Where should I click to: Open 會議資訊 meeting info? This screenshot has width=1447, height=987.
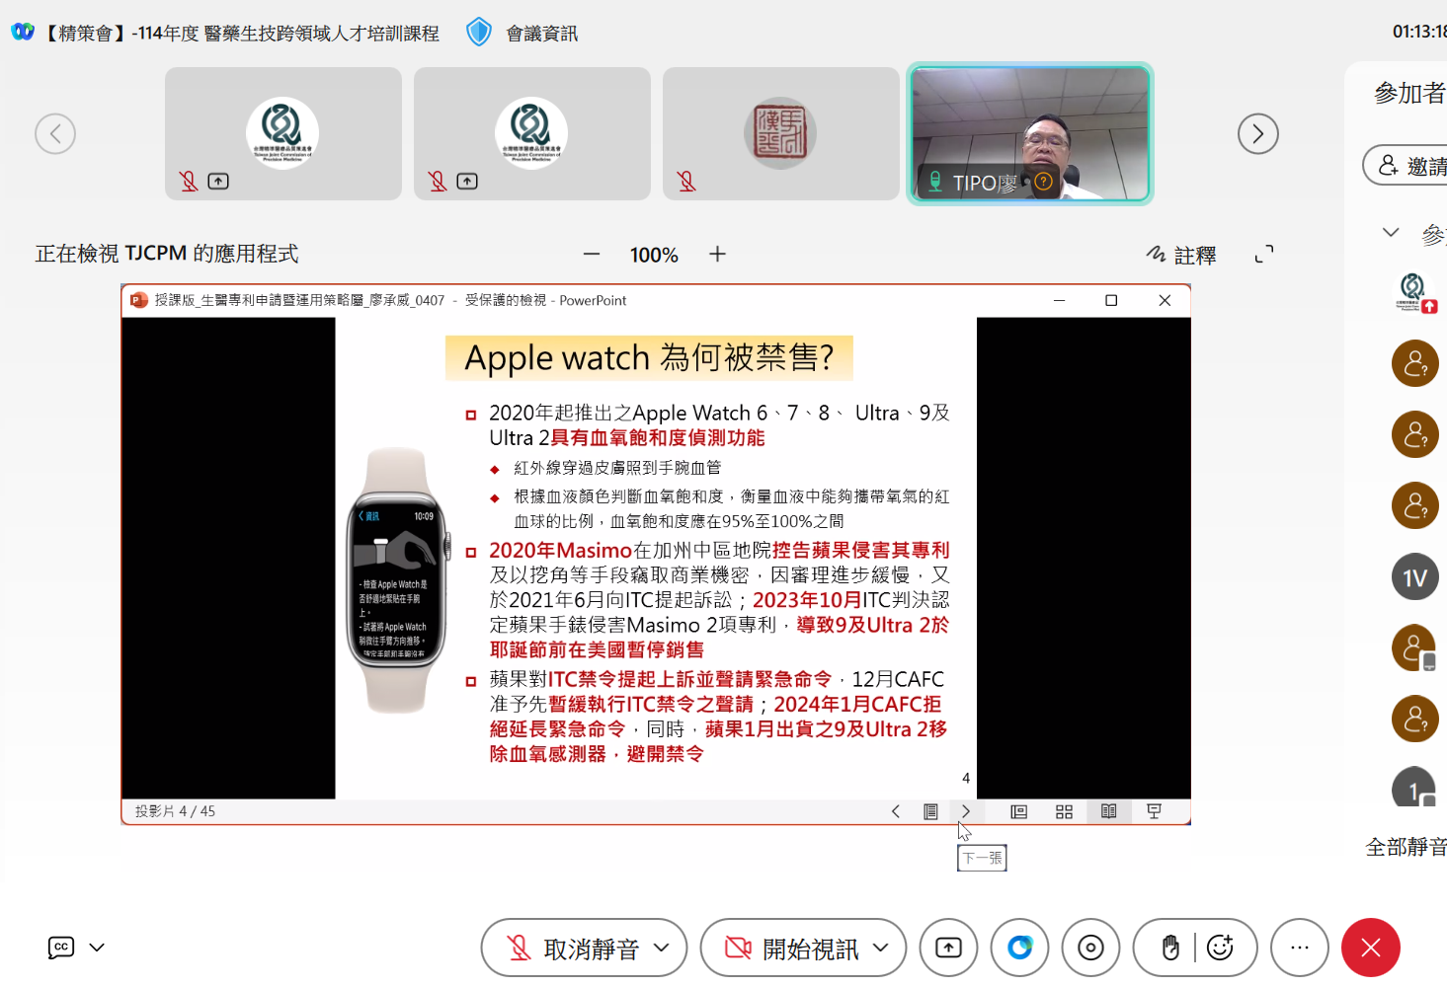[541, 34]
